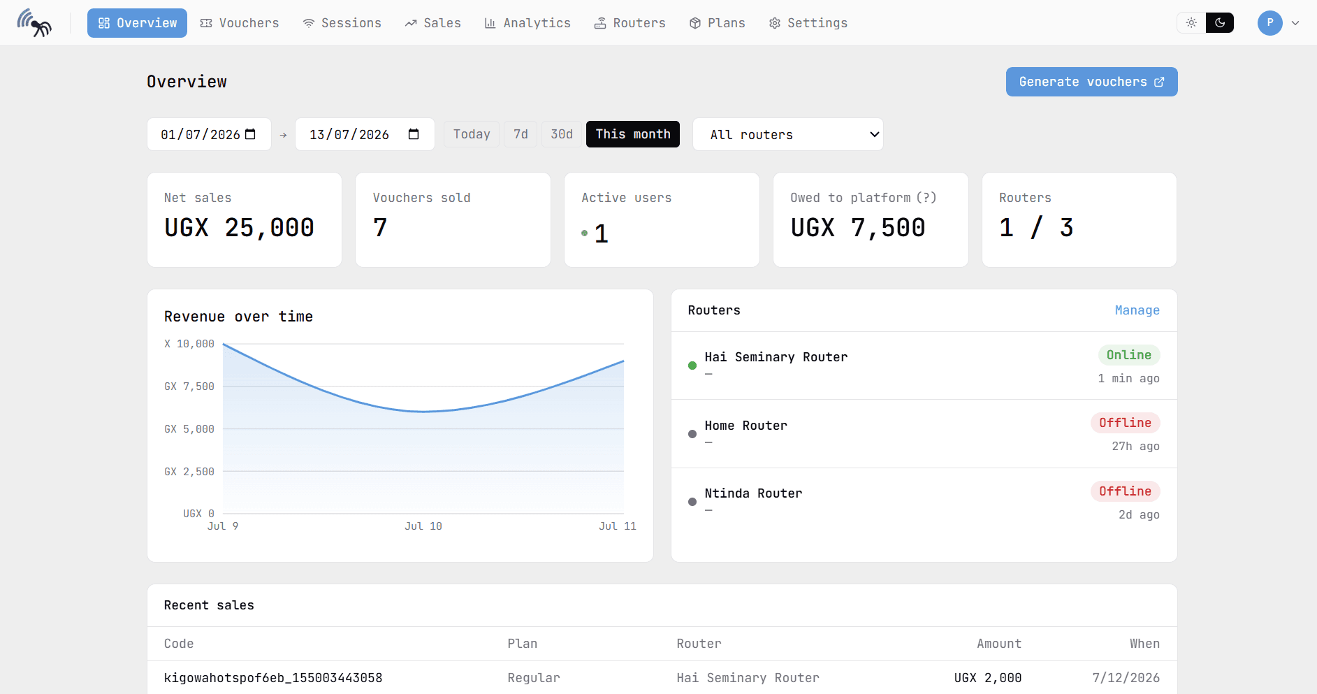Open the Analytics tab
The height and width of the screenshot is (694, 1317).
click(527, 23)
